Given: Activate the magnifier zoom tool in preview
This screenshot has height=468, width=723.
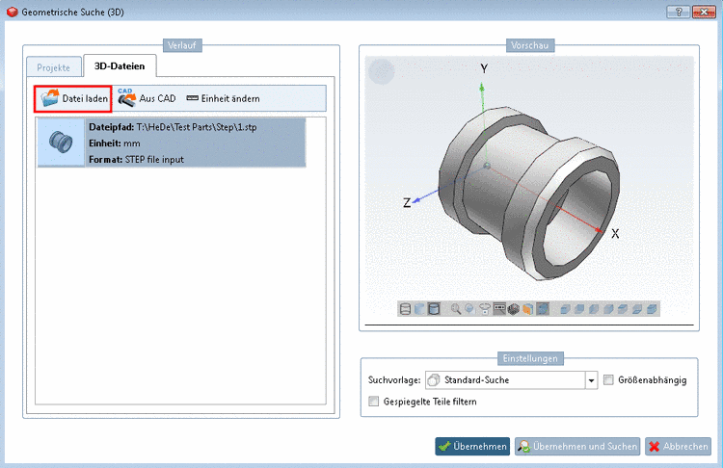Looking at the screenshot, I should [456, 308].
